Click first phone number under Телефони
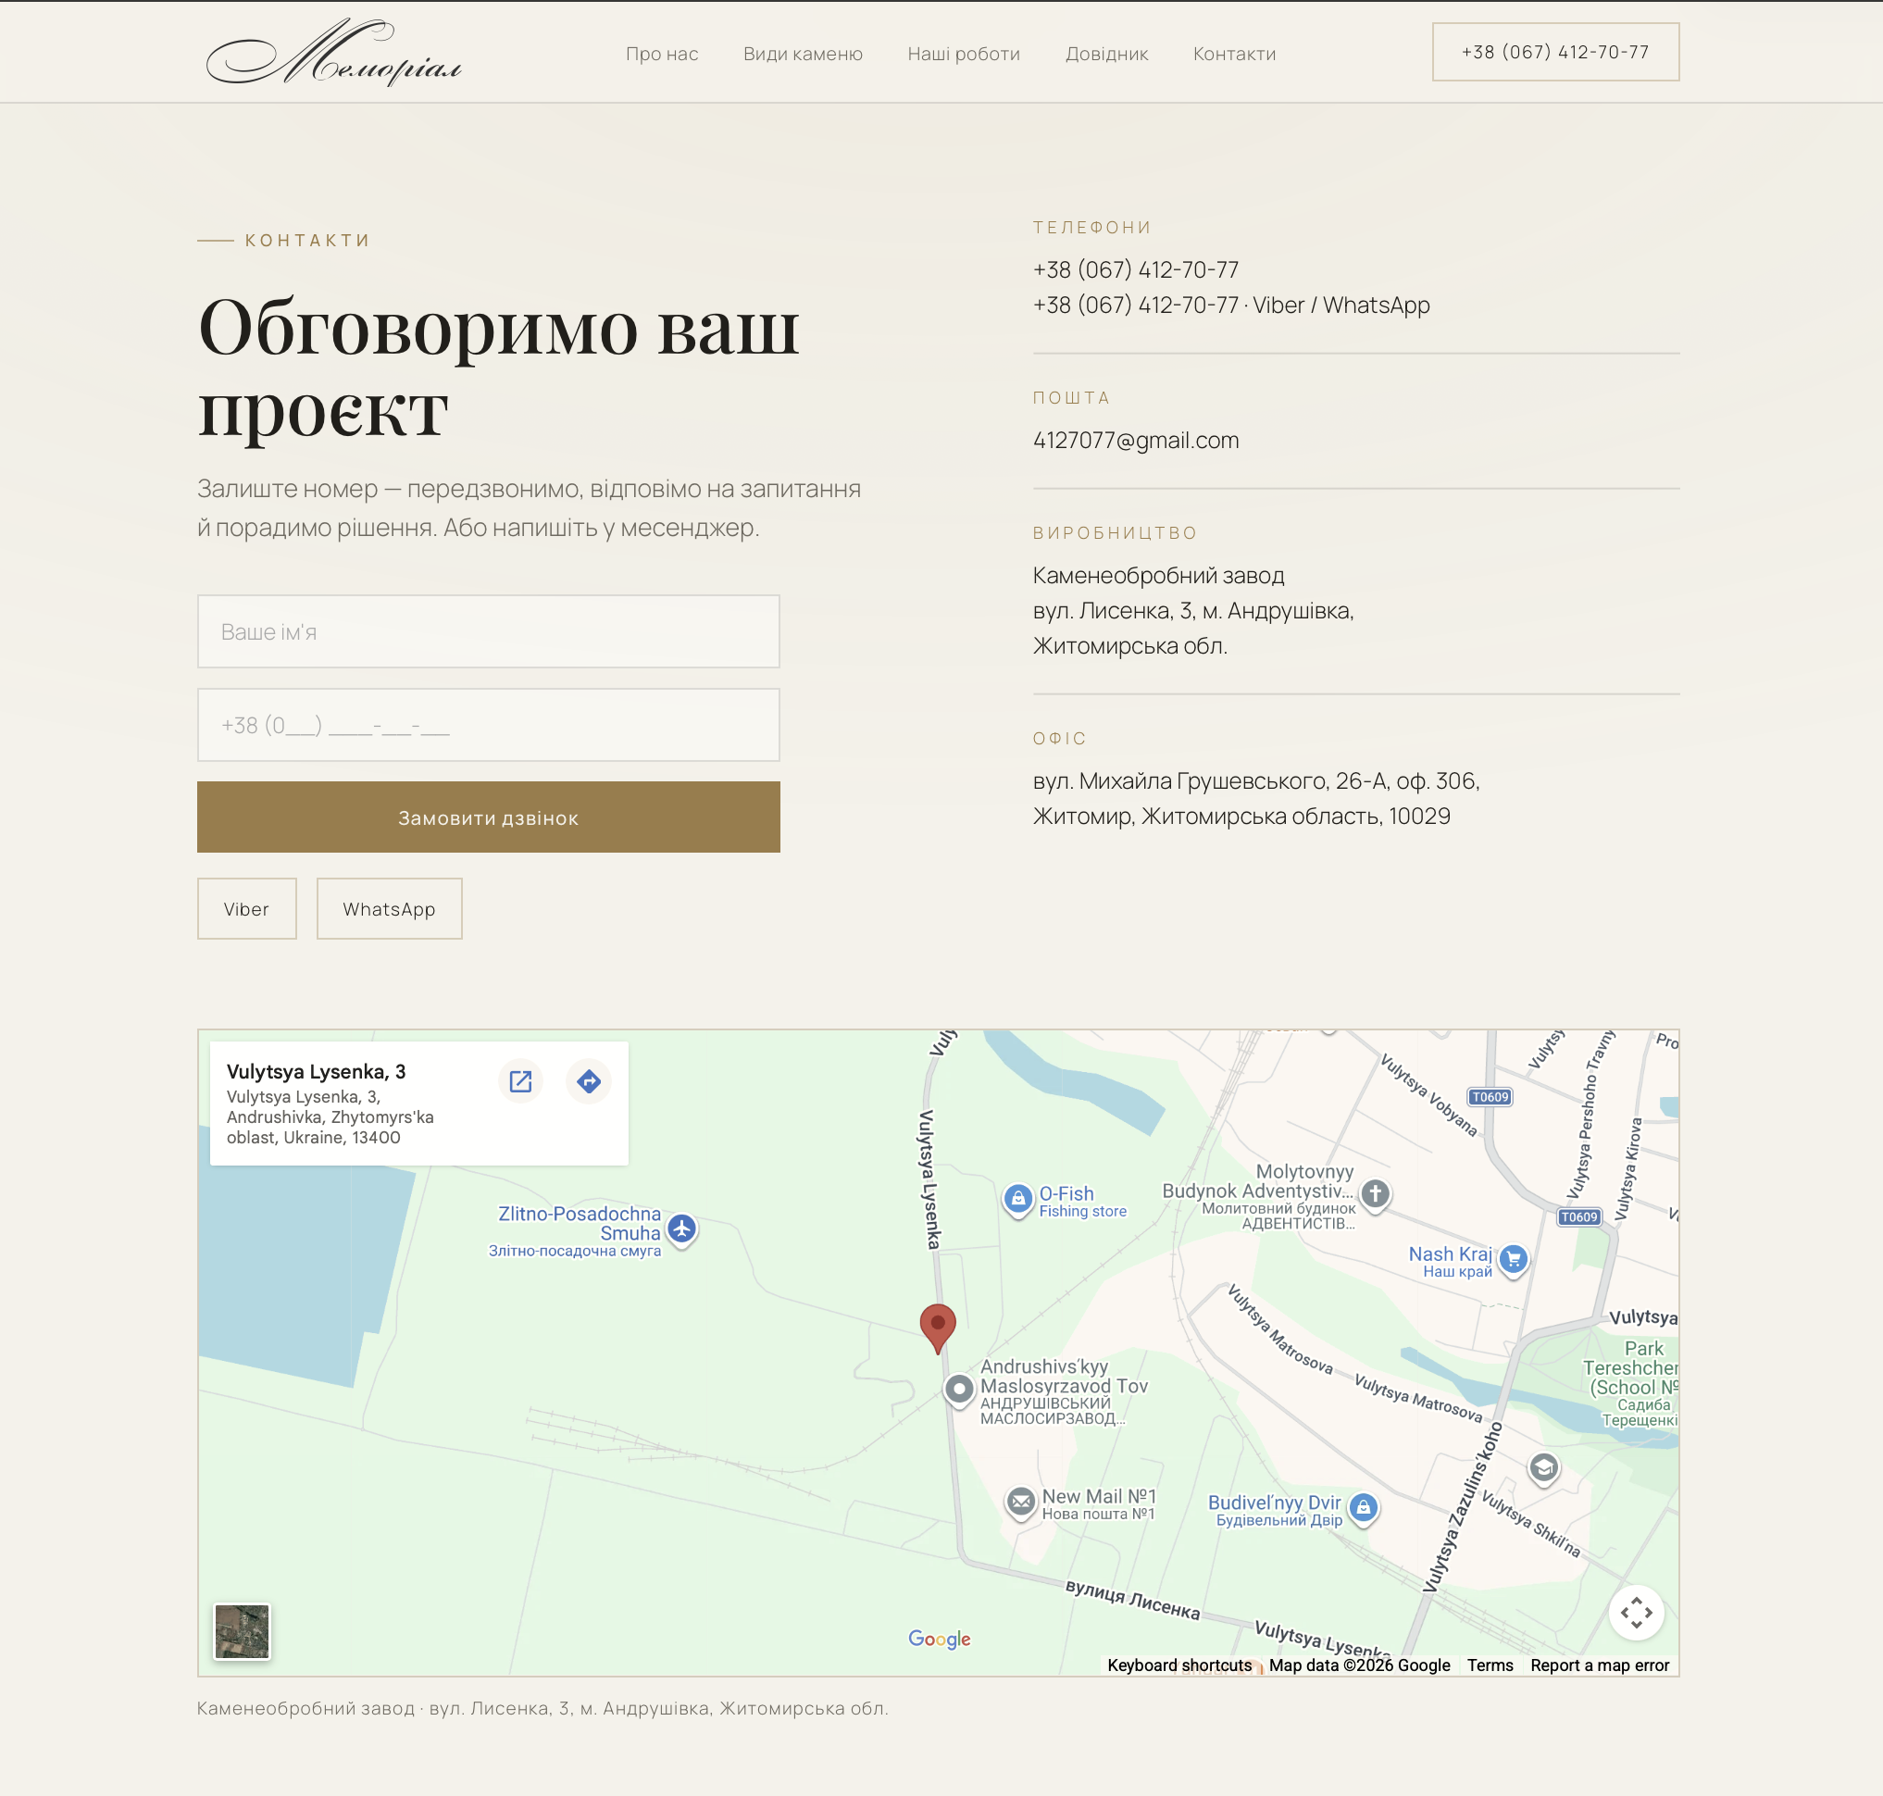Screen dimensions: 1883x1796 pos(1135,270)
